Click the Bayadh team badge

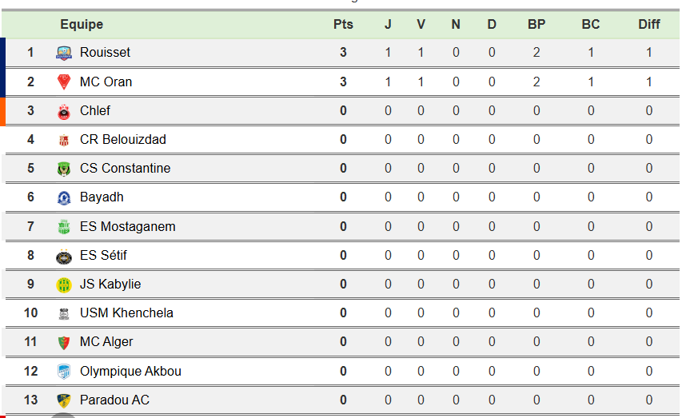64,197
